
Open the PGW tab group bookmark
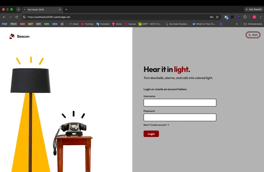[5, 24]
